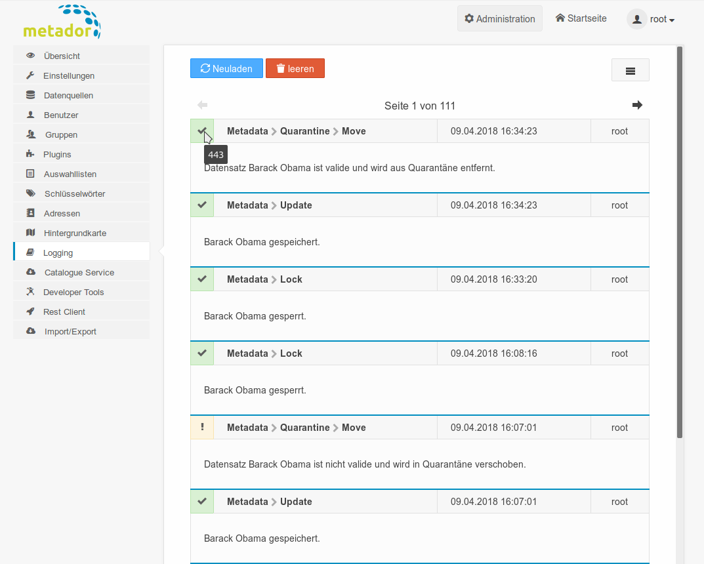Click the cloud icon beside Import/Export
The height and width of the screenshot is (564, 704).
pyautogui.click(x=31, y=331)
